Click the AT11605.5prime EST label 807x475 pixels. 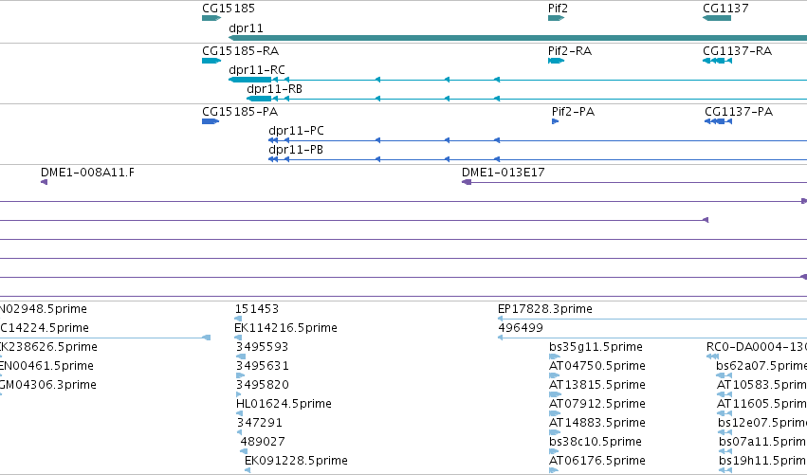[x=761, y=404]
